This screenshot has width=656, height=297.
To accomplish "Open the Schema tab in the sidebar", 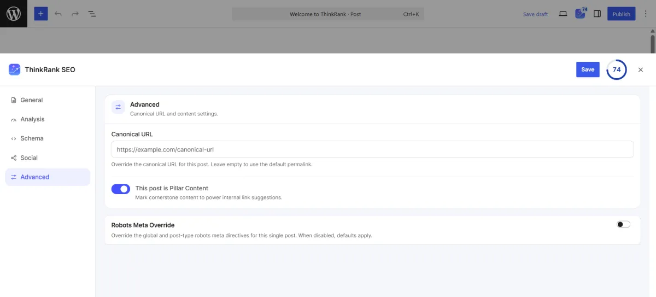I will coord(48,138).
